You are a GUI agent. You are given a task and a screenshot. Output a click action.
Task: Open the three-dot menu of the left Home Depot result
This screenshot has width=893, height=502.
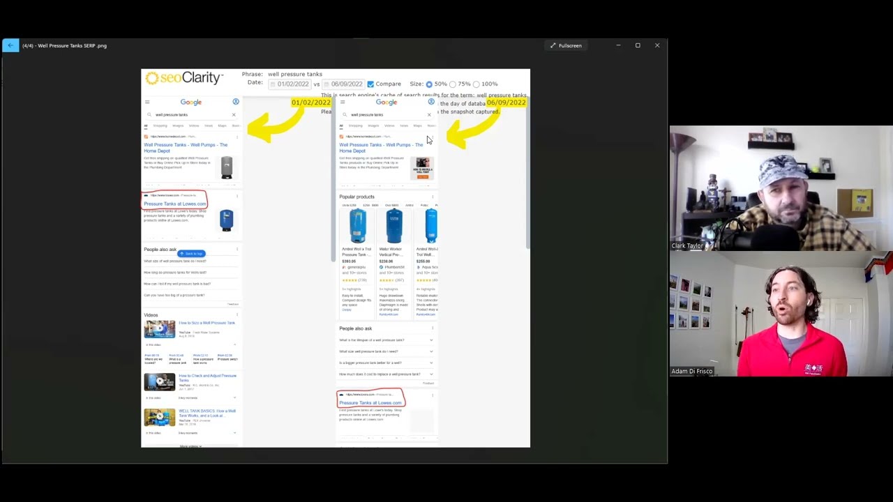(237, 137)
